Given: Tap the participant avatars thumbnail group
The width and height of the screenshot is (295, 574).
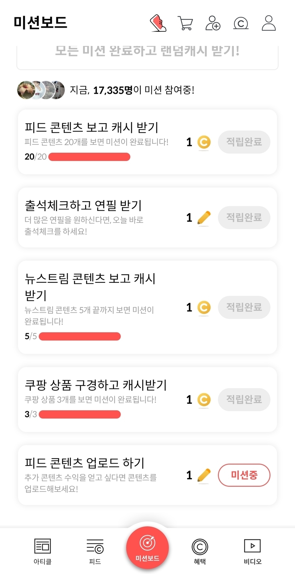Looking at the screenshot, I should point(41,90).
